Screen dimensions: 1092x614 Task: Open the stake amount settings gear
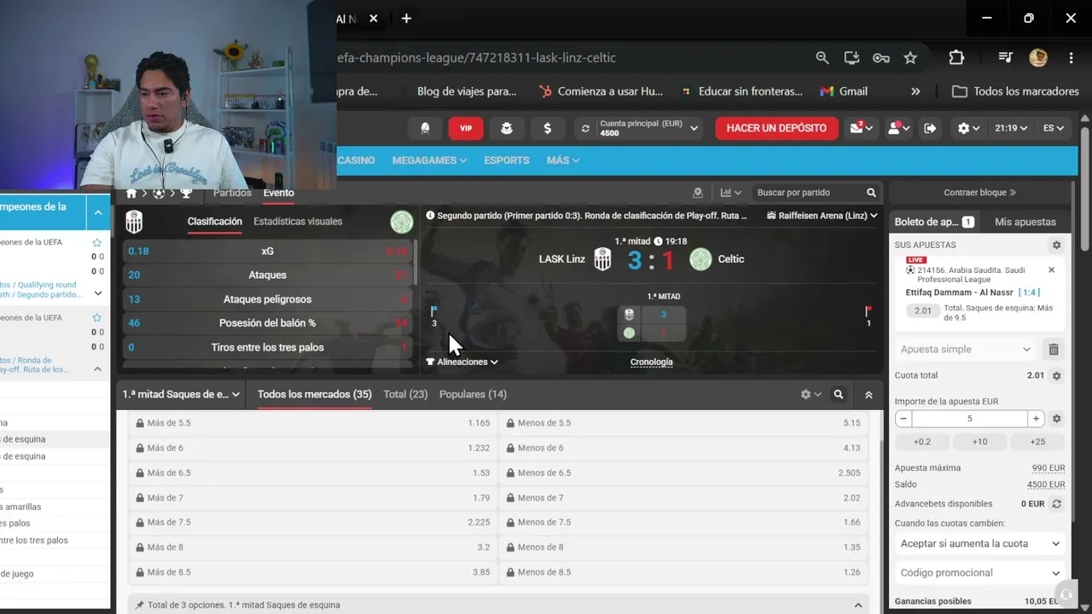coord(1056,419)
